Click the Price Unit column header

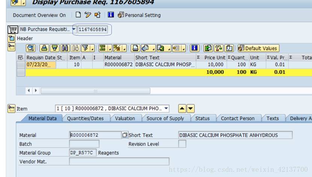tap(211, 57)
